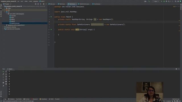This screenshot has height=102, width=182.
Task: Collapse the src folder
Action: coord(5,12)
